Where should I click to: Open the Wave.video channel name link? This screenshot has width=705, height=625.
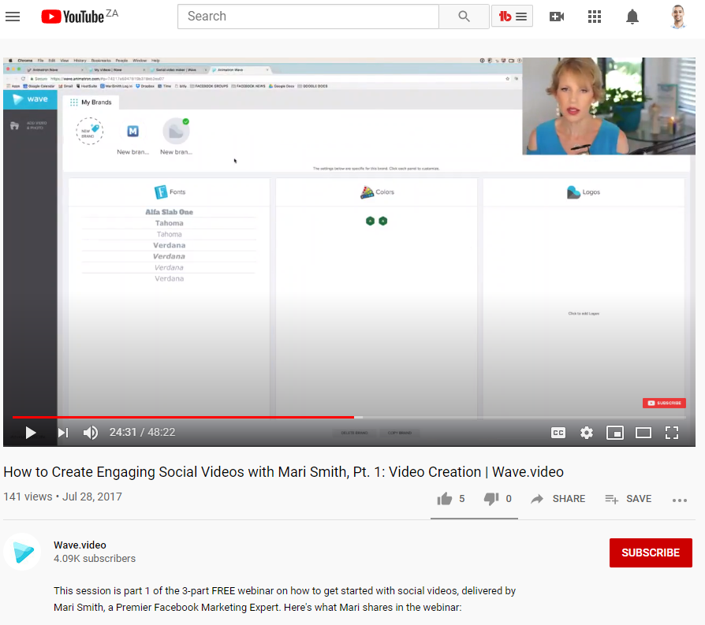(x=80, y=545)
